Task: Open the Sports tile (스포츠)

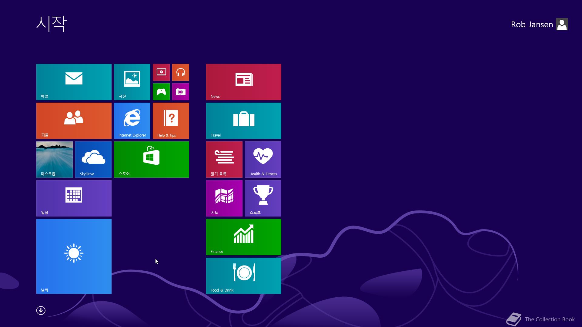Action: pos(263,198)
